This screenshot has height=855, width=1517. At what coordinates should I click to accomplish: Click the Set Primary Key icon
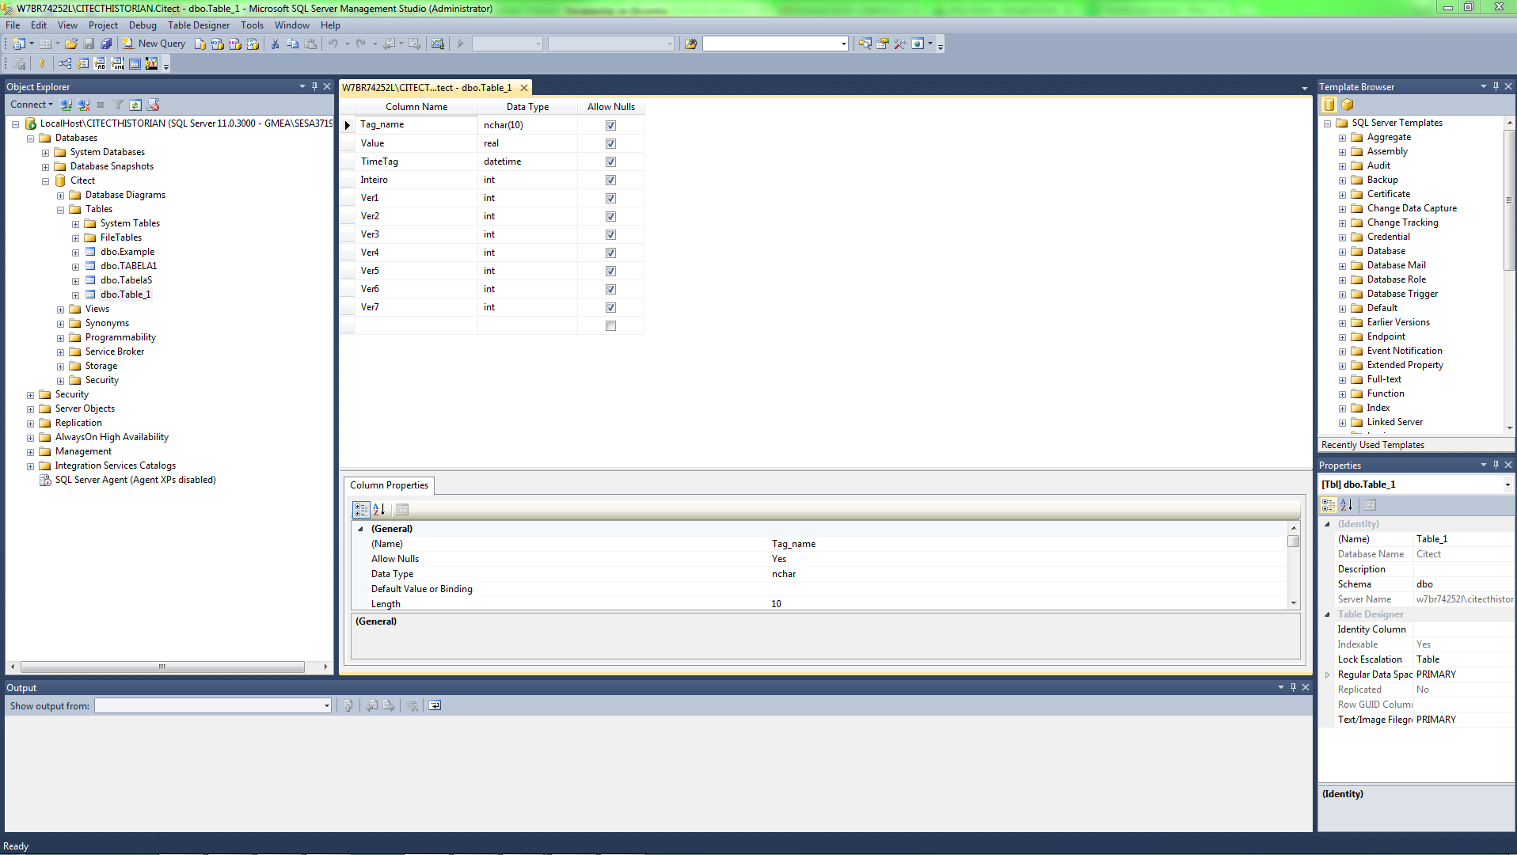tap(42, 64)
